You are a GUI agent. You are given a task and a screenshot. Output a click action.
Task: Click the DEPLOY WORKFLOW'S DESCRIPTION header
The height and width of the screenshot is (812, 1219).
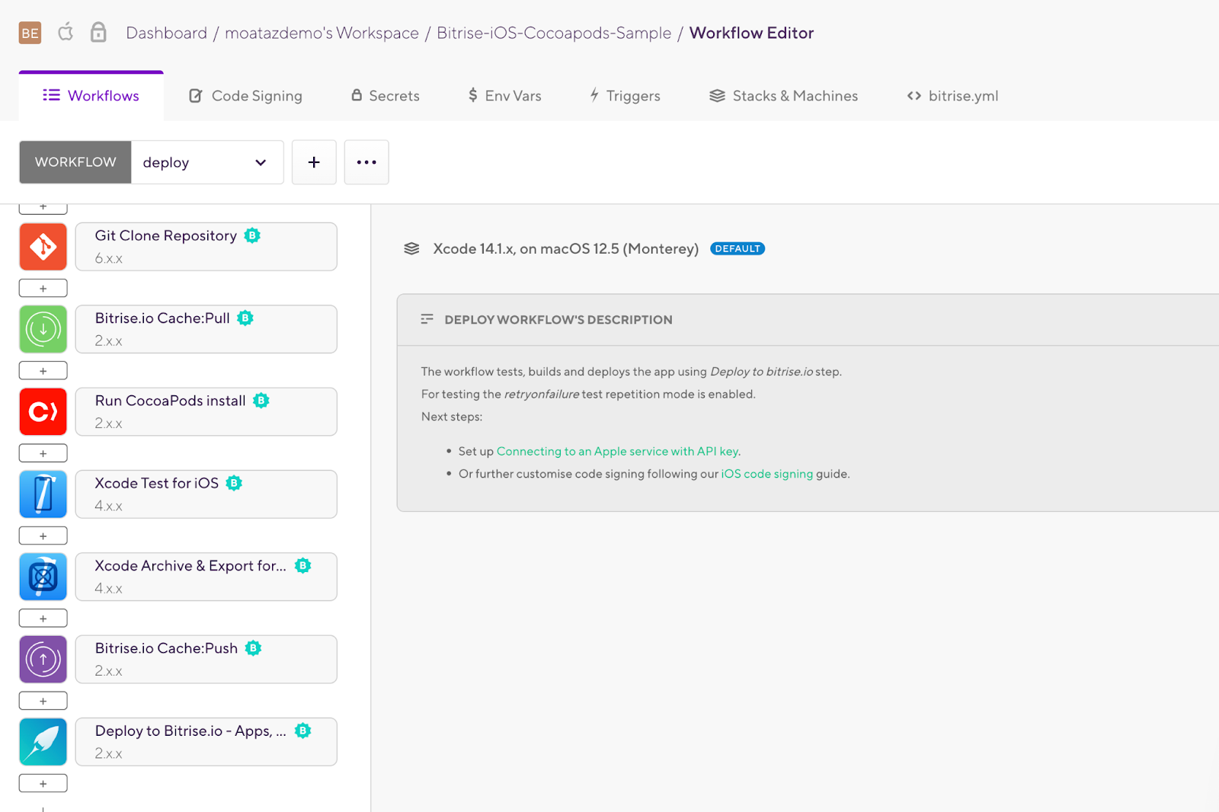558,320
